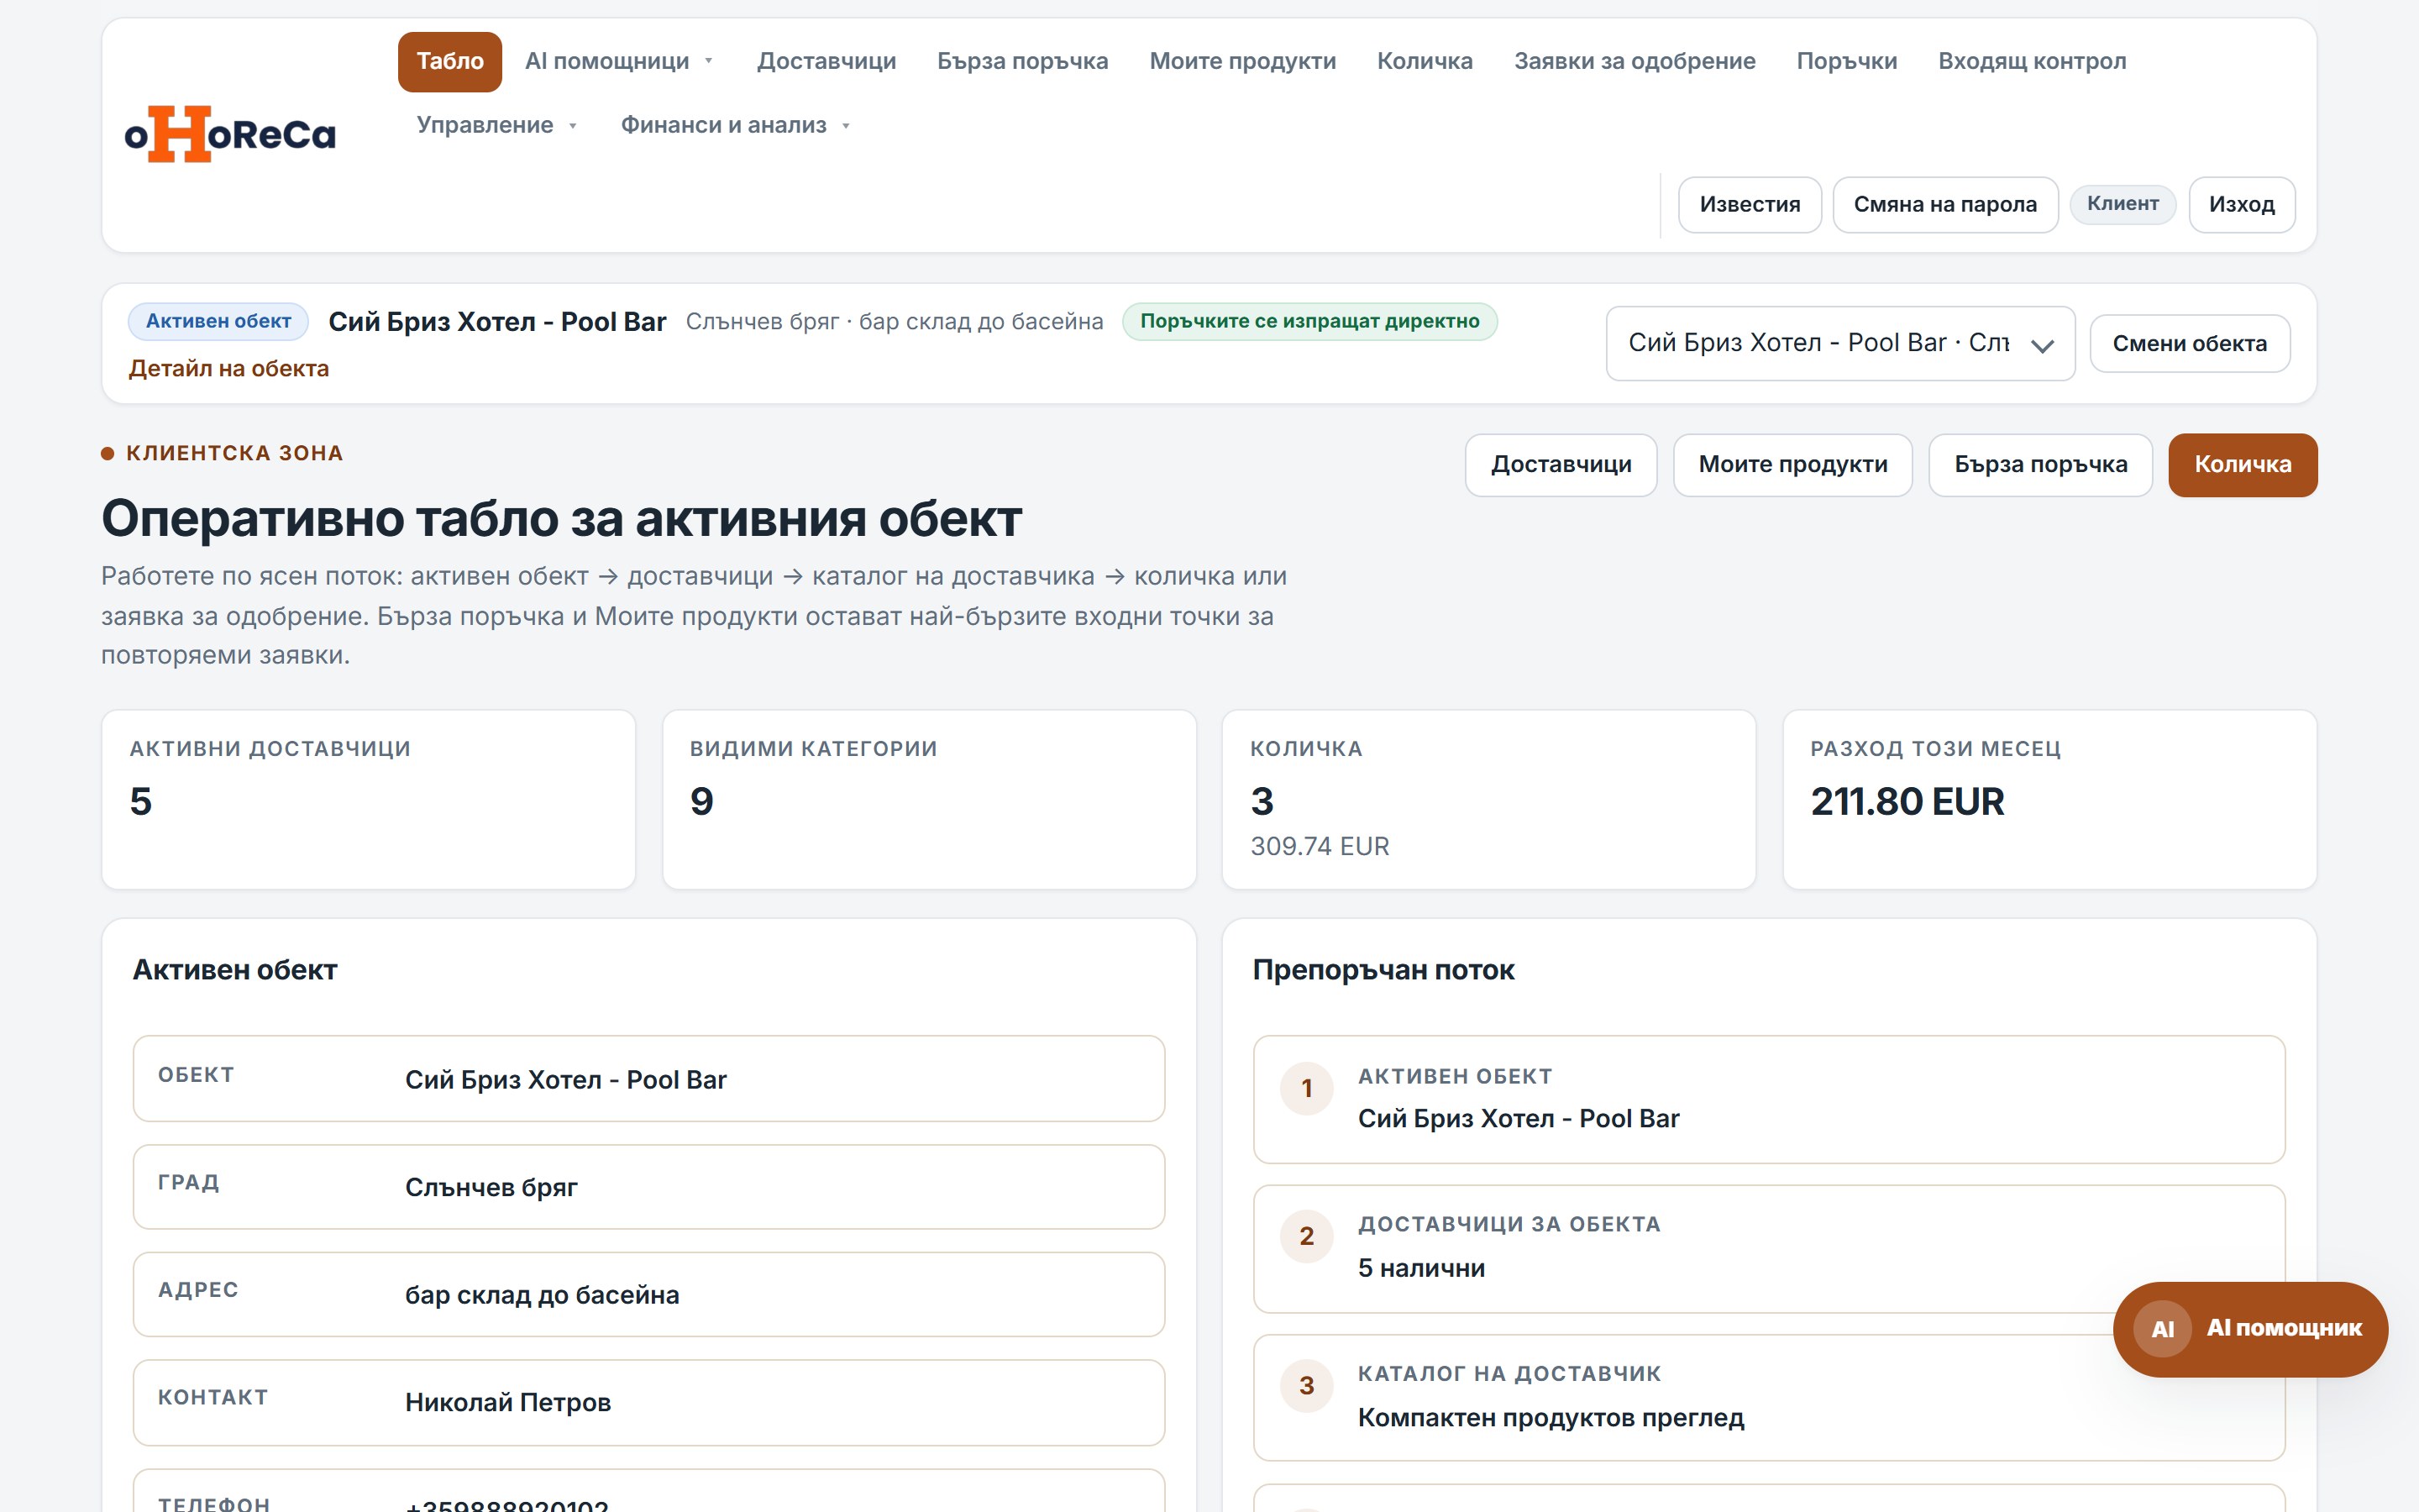Open the Видими категории stat card

click(x=929, y=800)
